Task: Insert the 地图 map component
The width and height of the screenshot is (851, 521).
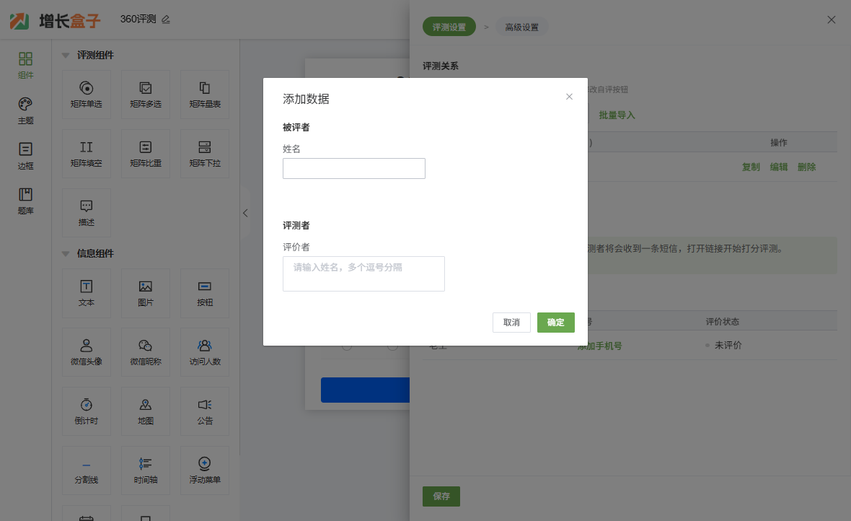Action: pos(146,411)
